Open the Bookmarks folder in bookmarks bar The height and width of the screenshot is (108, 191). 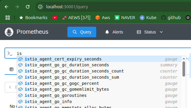tap(33, 18)
